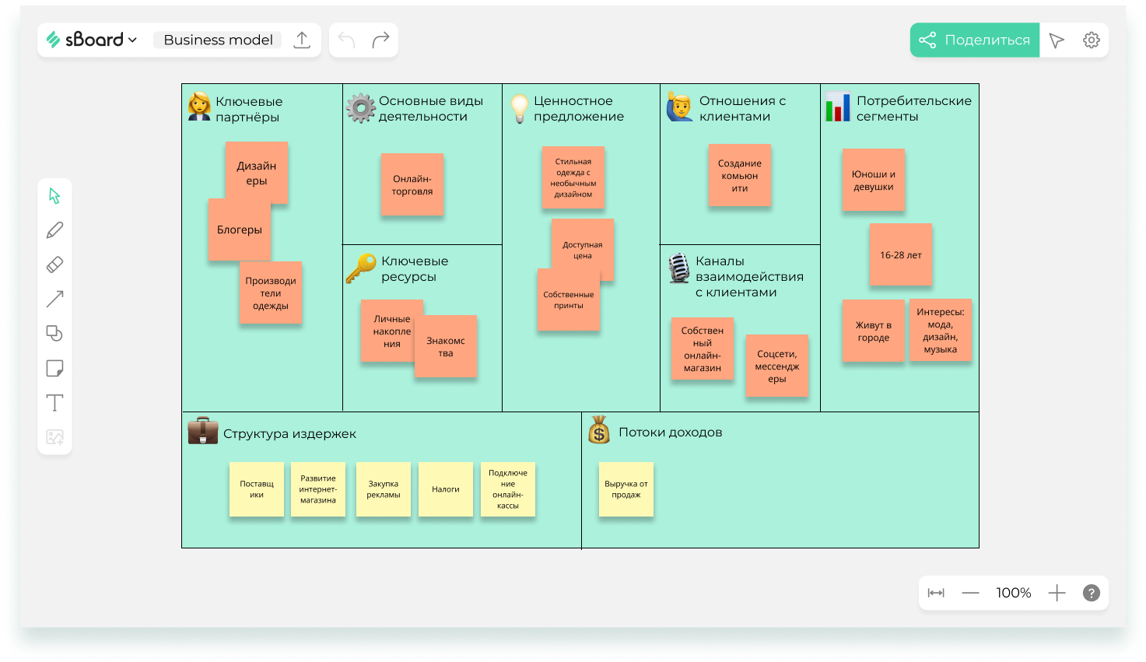Select the Живут в городе sticky note
This screenshot has height=662, width=1146.
tap(874, 331)
